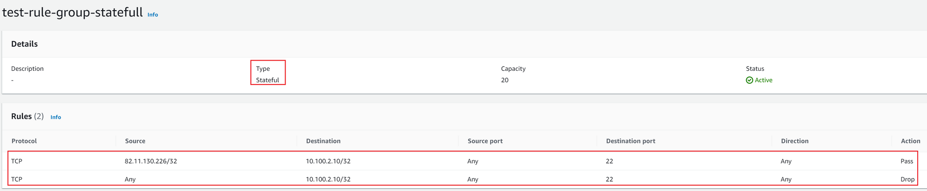Sort by the Direction column header
The width and height of the screenshot is (927, 191).
(x=794, y=141)
